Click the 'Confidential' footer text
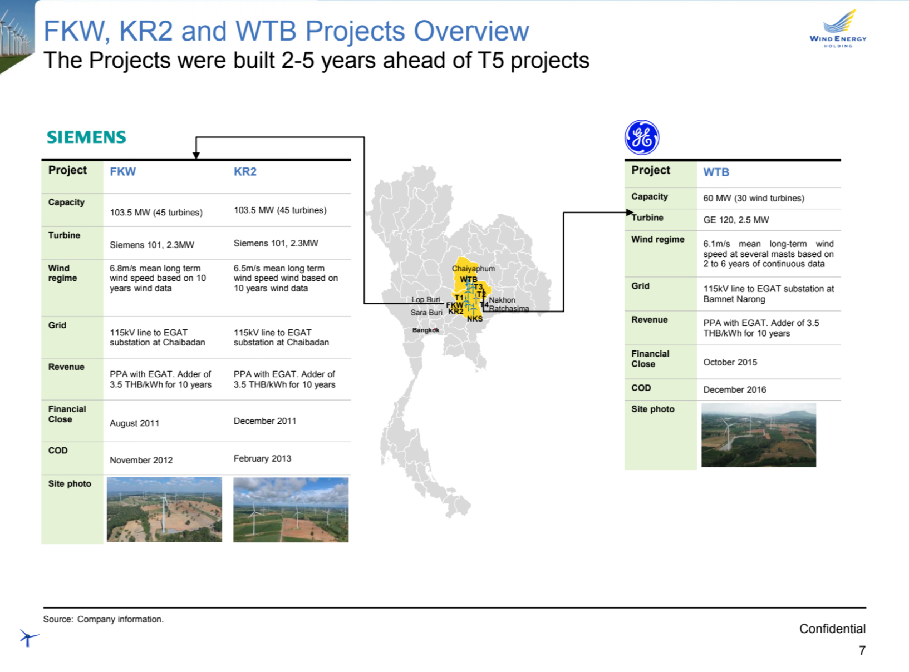 click(832, 629)
